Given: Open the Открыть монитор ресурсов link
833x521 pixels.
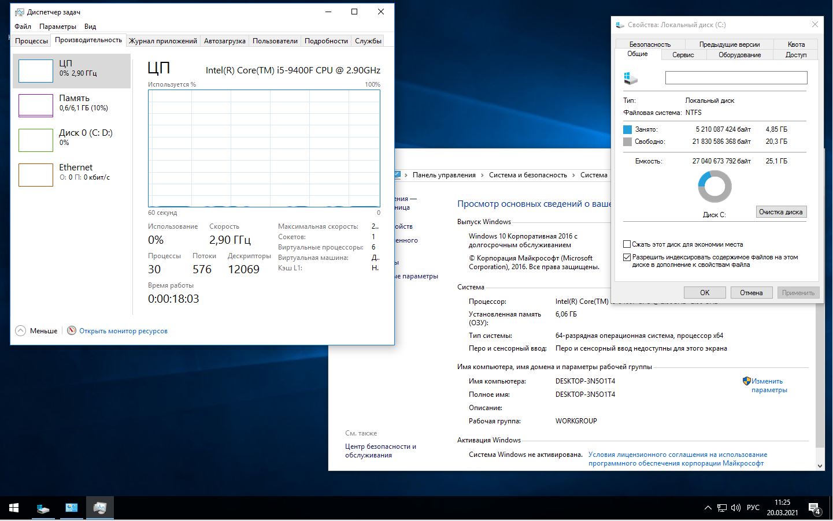Looking at the screenshot, I should pos(123,331).
